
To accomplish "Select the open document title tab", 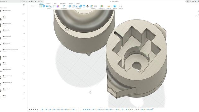I will (x=114, y=1).
